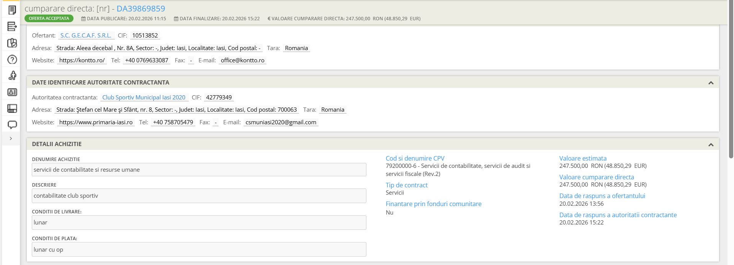Open the ID card icon in sidebar
734x265 pixels.
tap(12, 92)
